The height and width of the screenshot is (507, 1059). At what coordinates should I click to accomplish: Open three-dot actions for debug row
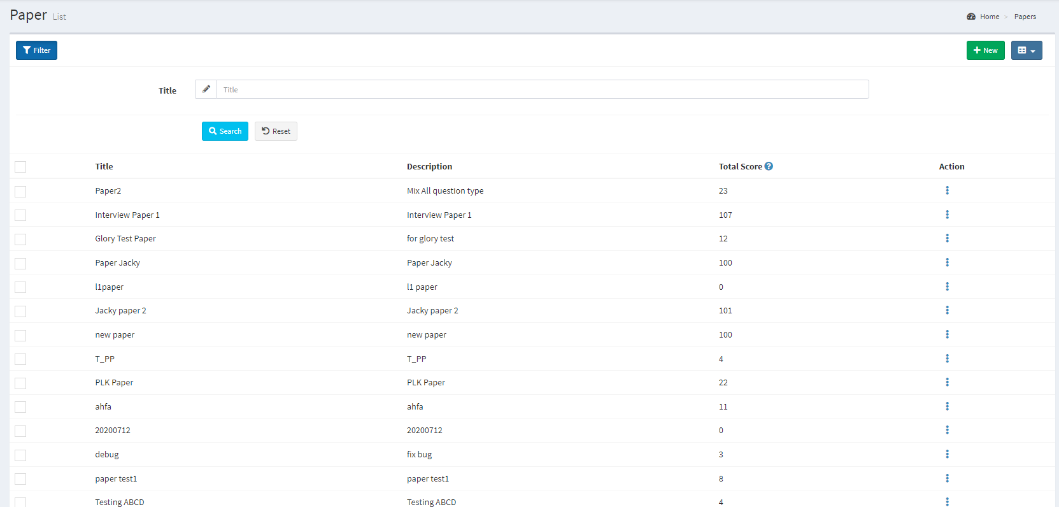947,454
